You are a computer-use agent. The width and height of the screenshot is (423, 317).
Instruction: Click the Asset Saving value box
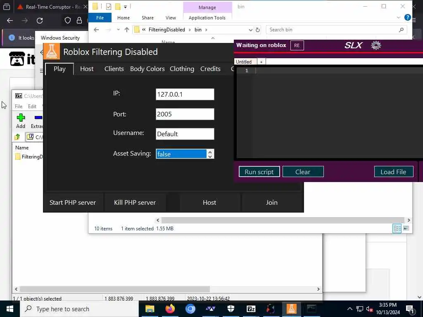click(x=181, y=154)
